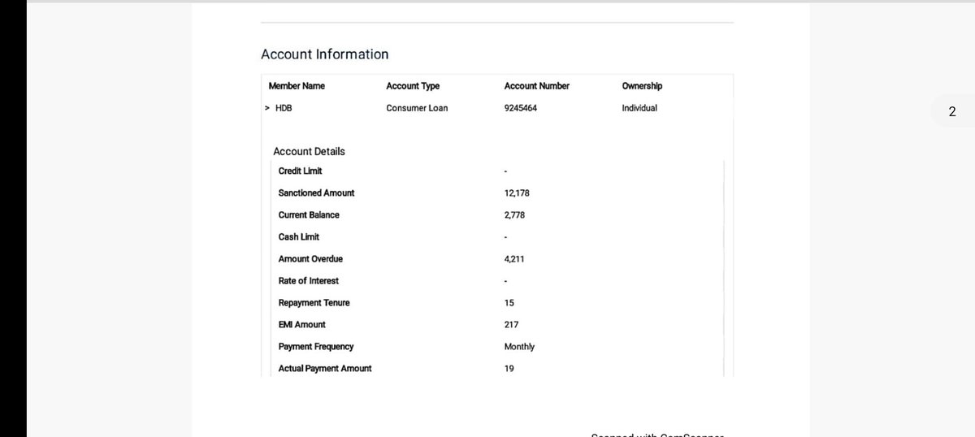
Task: Click the 'Amount Overdue' label
Action: [x=310, y=259]
